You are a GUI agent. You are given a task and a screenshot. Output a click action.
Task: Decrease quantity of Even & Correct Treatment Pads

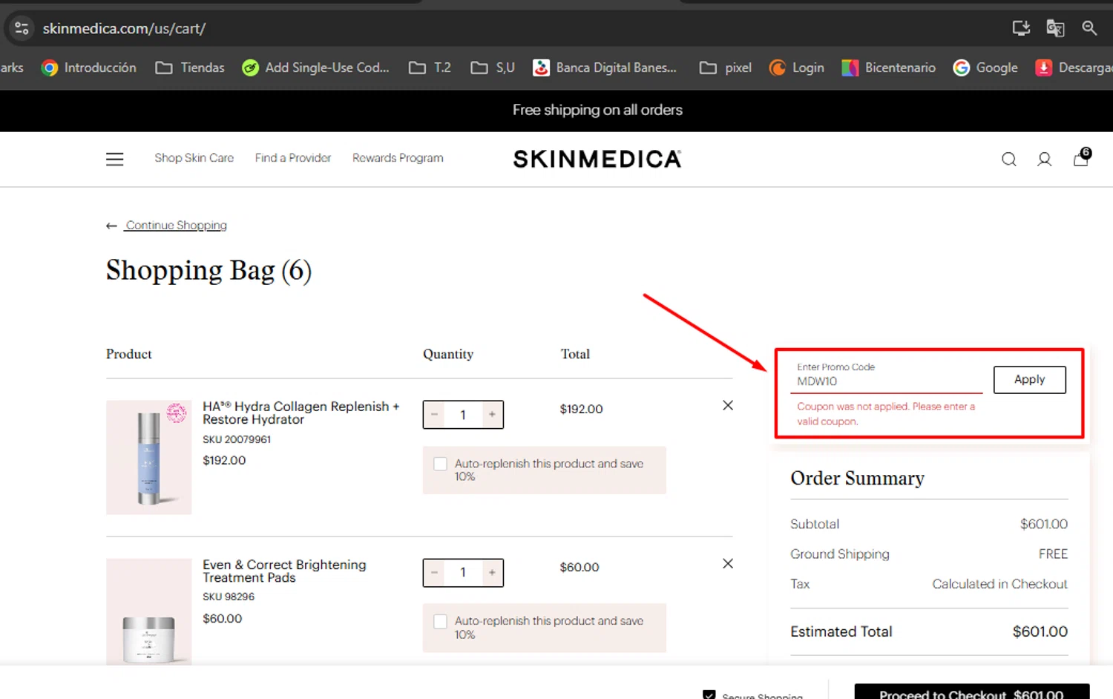coord(435,572)
